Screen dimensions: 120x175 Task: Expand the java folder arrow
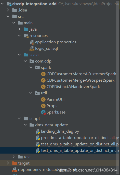tap(19, 29)
